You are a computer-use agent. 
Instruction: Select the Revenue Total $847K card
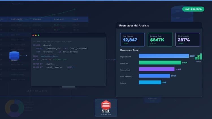[x=160, y=40]
